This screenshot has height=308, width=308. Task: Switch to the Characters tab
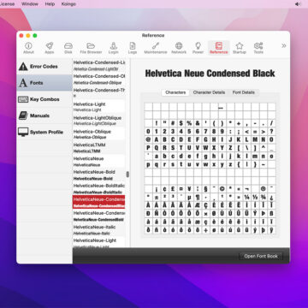coord(175,92)
